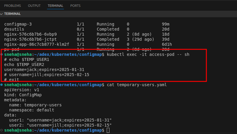Click the 'namespace: default' line
This screenshot has height=134, width=237.
[32, 110]
